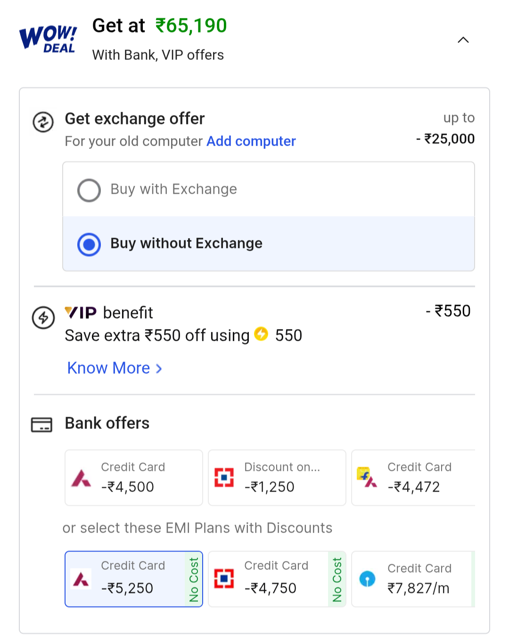The image size is (509, 641).
Task: Click the arrow next to Know More
Action: click(159, 369)
